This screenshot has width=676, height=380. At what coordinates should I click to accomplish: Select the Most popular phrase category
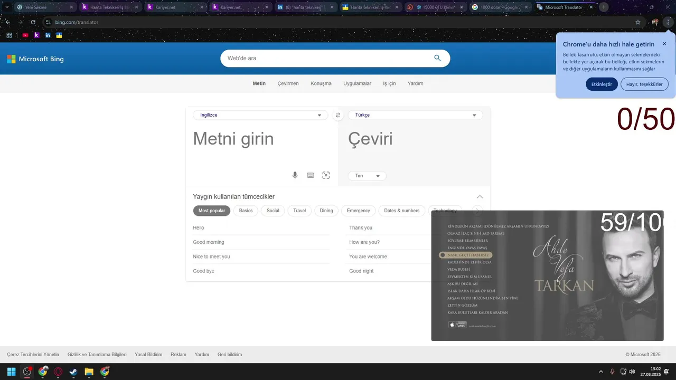[x=212, y=211]
